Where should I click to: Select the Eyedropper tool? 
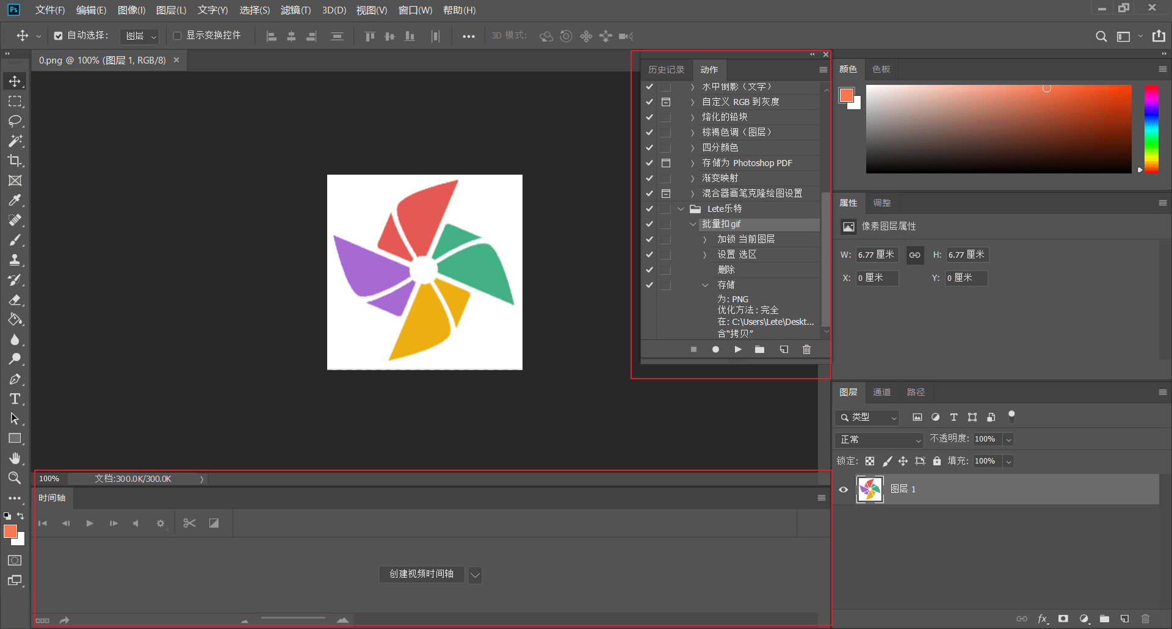[15, 200]
